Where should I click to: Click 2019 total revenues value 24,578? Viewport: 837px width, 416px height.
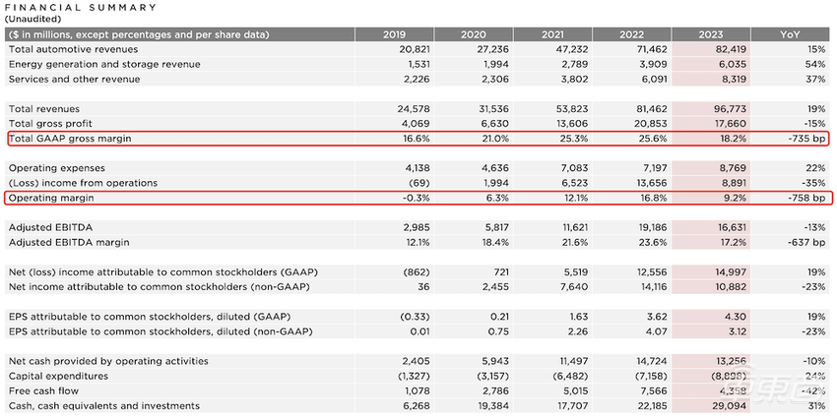coord(414,109)
